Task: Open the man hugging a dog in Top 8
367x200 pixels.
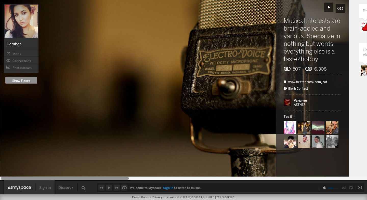Action: pos(332,128)
